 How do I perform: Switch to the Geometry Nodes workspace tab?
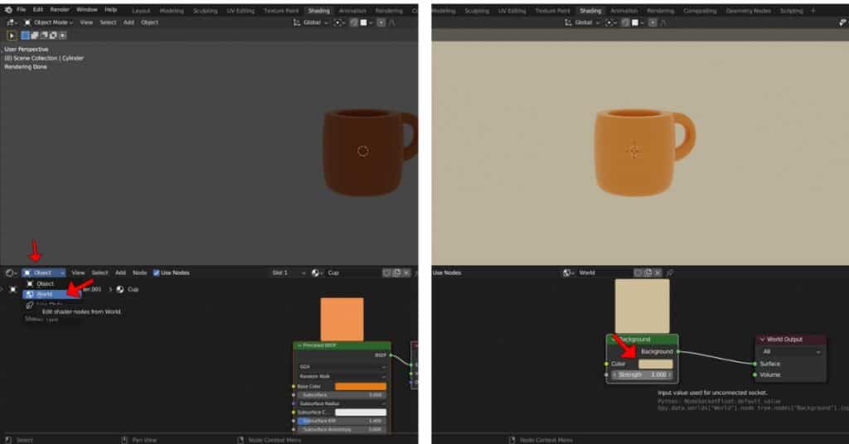point(749,11)
